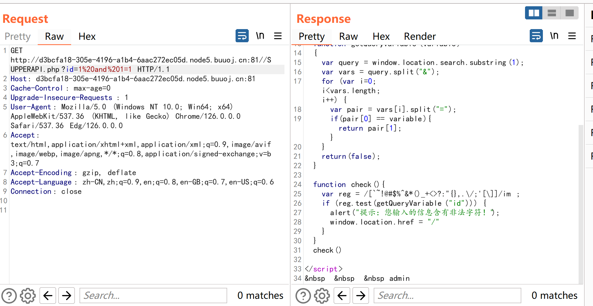The height and width of the screenshot is (306, 593).
Task: Switch Response view to Pretty tab
Action: pos(312,37)
